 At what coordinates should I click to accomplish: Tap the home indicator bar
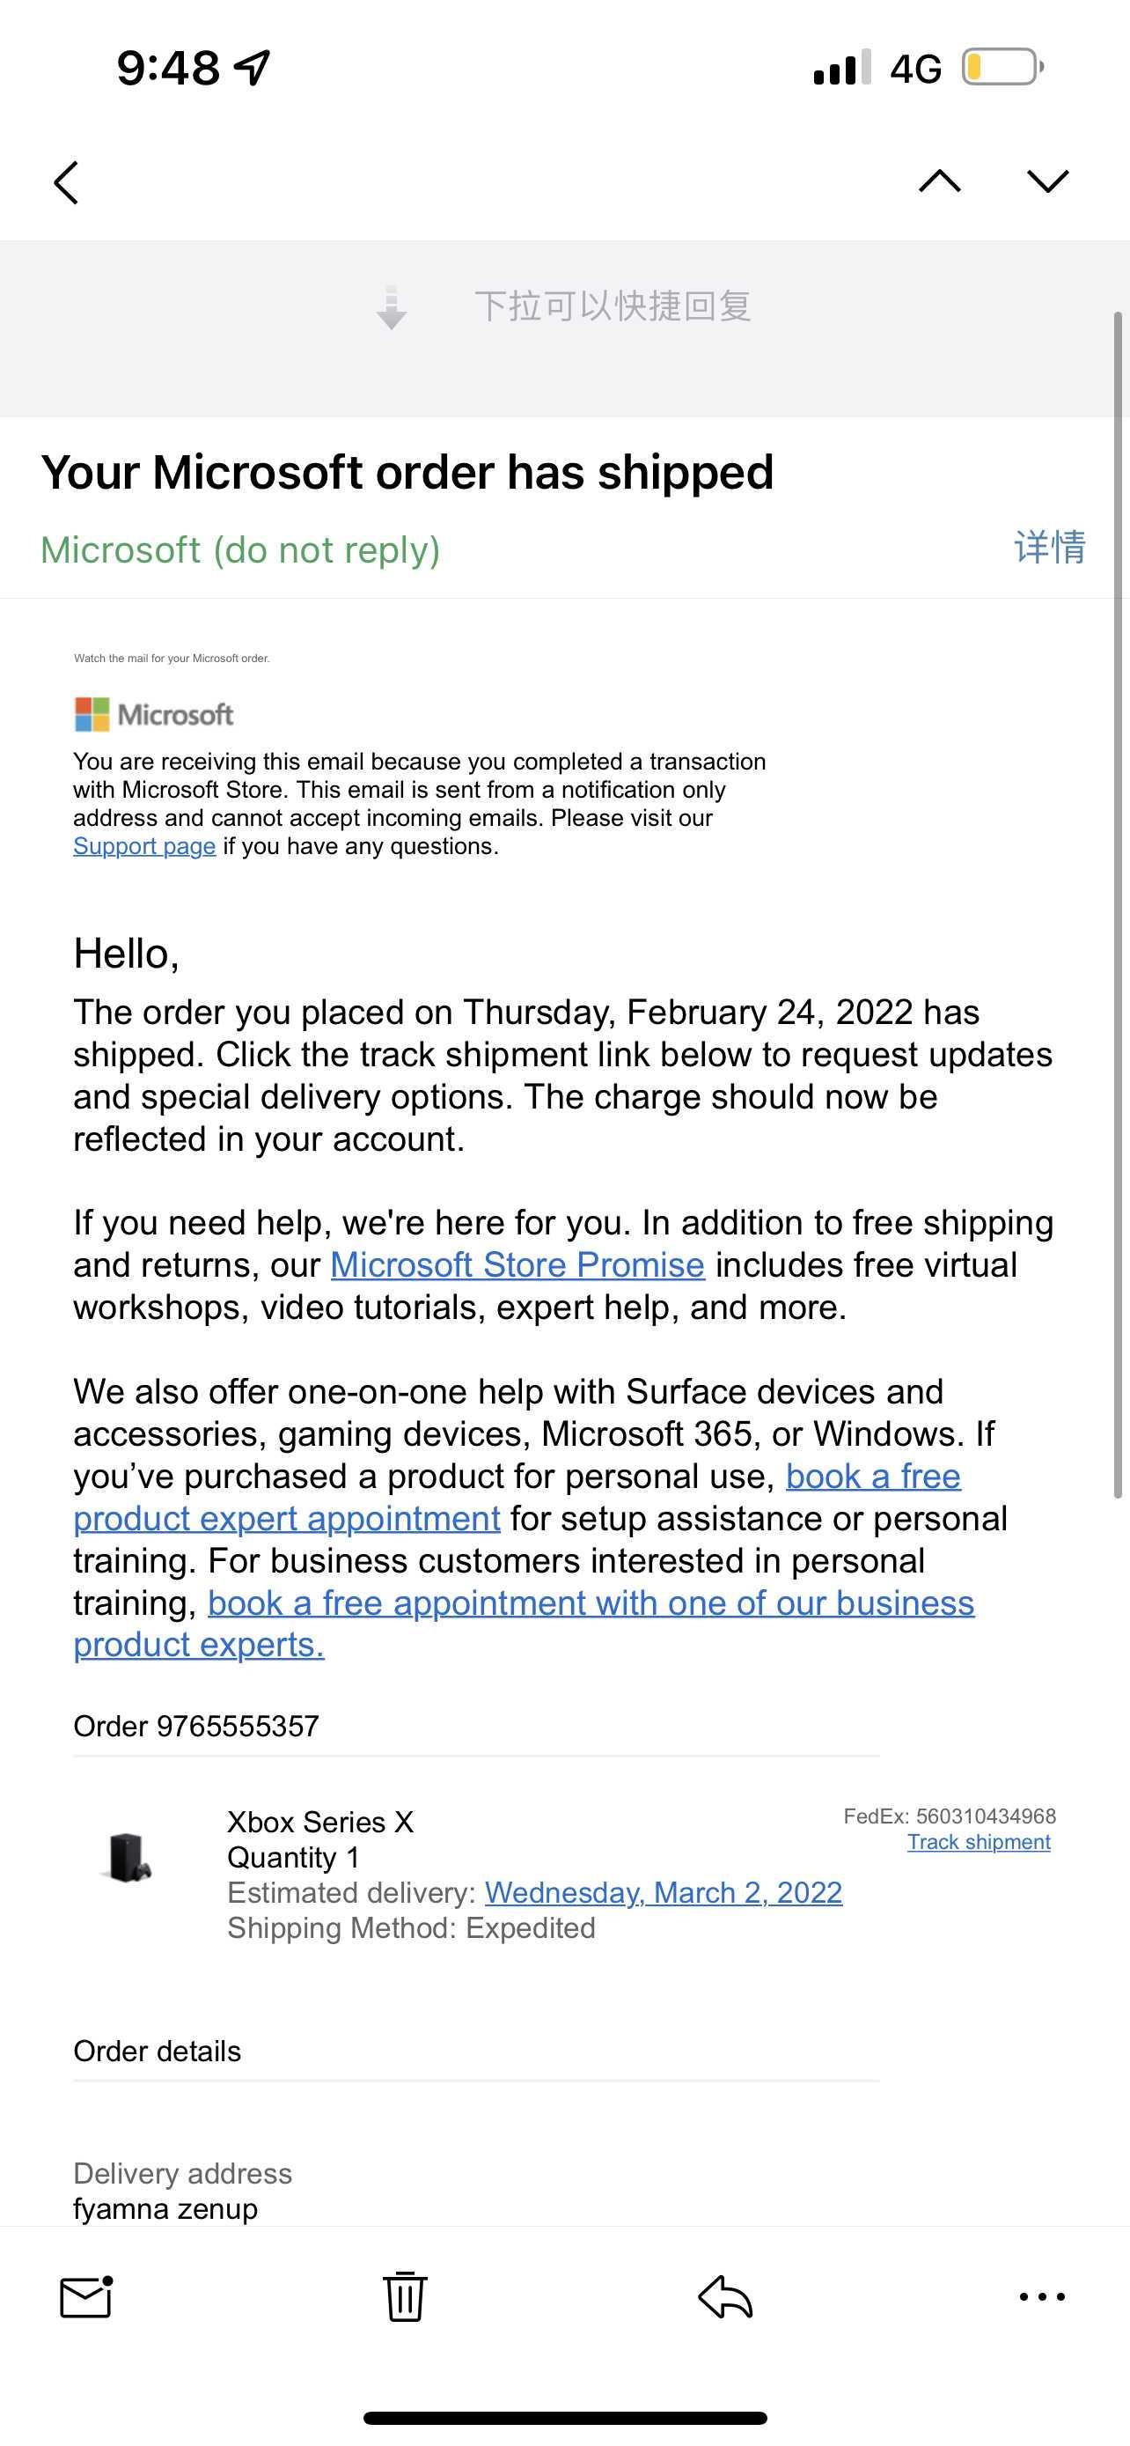564,2418
